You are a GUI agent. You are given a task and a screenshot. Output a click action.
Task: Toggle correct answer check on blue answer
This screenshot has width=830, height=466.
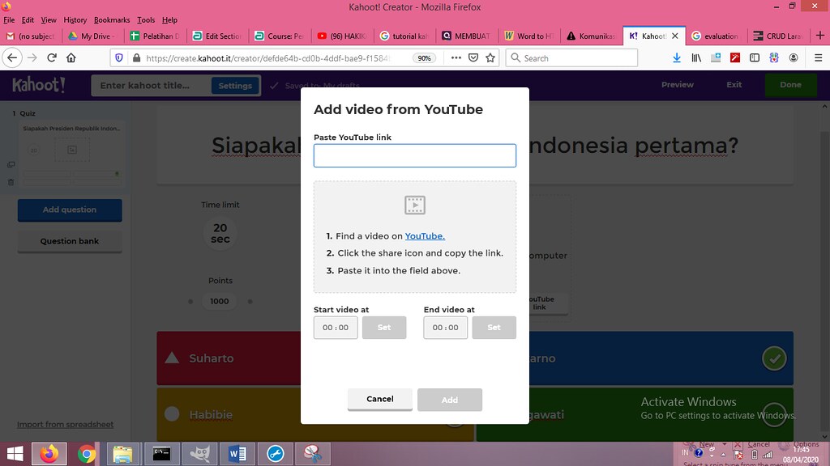click(x=774, y=358)
